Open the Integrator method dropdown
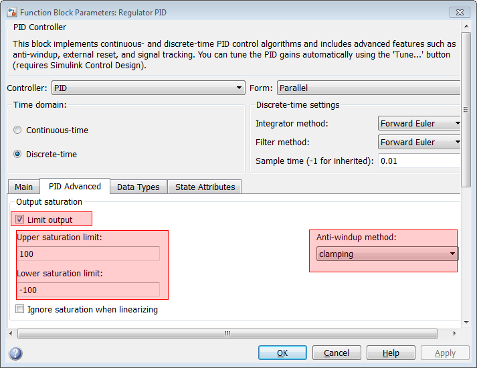The height and width of the screenshot is (368, 477). coord(419,123)
